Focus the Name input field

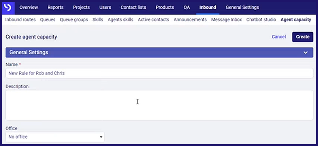coord(159,73)
